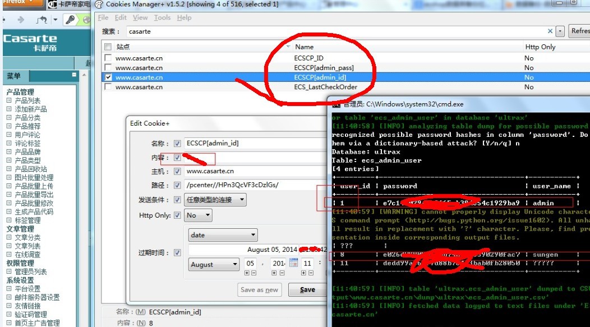
Task: Toggle the Http Only field checkbox
Action: (x=177, y=215)
